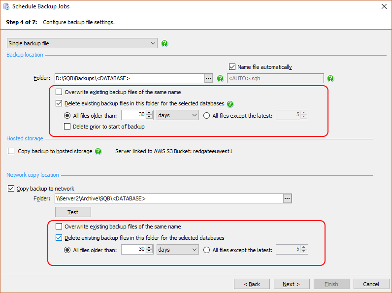Click help icon beside Single backup file dropdown
Viewport: 392px width, 293px height.
[164, 43]
